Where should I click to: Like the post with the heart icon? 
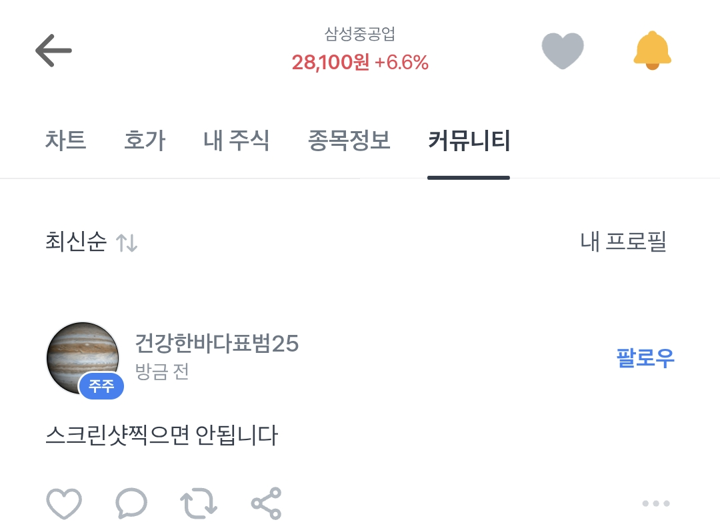pyautogui.click(x=64, y=503)
